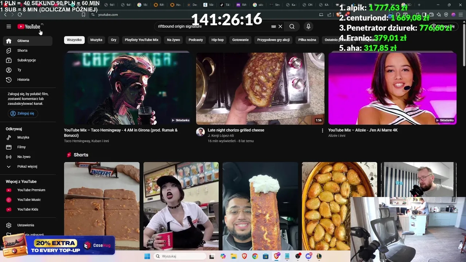Click the YouTube search input field

click(213, 26)
